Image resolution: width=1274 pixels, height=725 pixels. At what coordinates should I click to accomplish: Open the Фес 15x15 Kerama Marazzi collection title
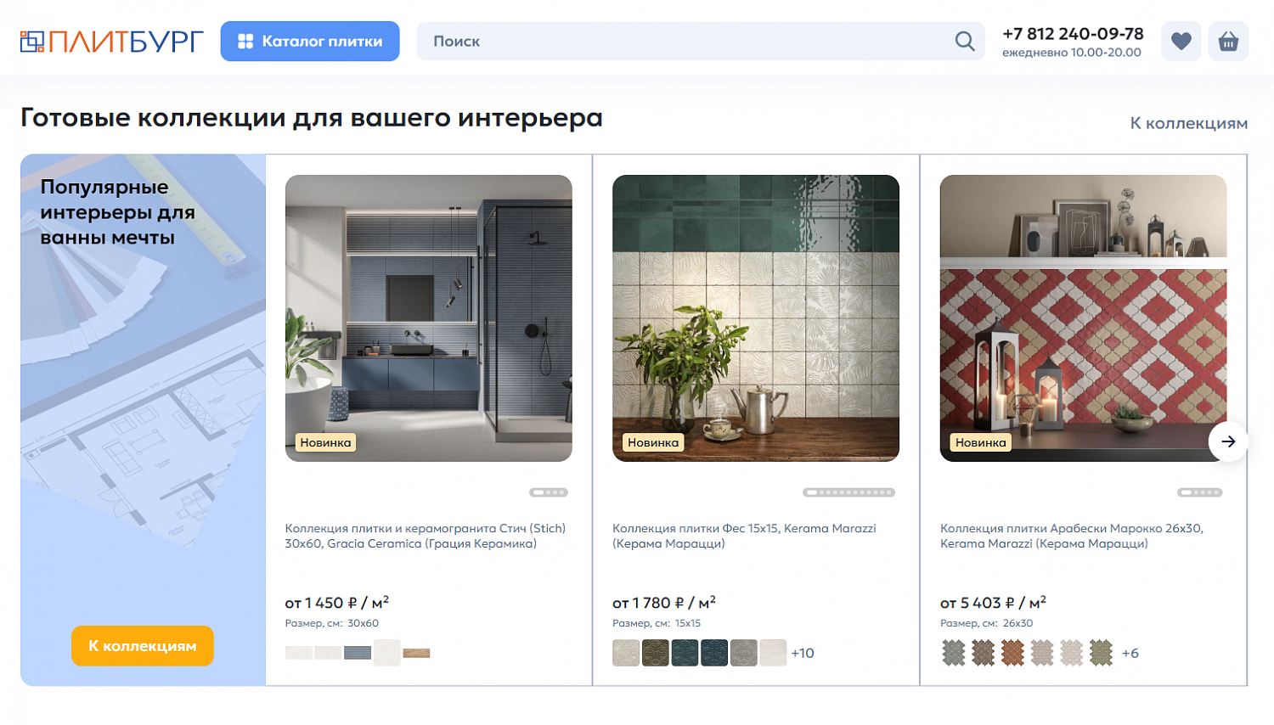tap(744, 536)
